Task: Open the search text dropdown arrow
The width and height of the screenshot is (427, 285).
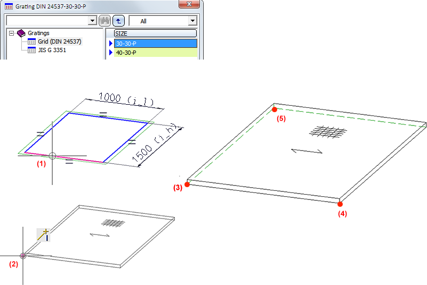Action: [x=93, y=21]
